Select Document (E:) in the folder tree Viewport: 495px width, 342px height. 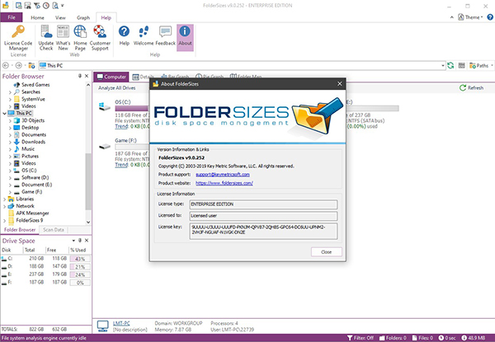pyautogui.click(x=36, y=185)
